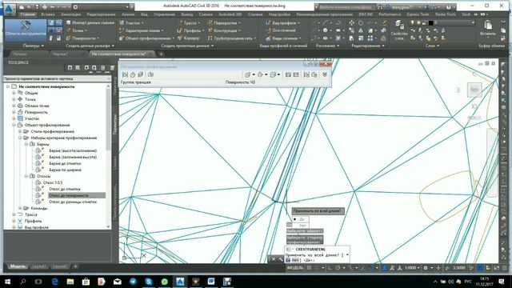Add a new drawing tab with plus button
Screen dimensions: 512x288
161,54
